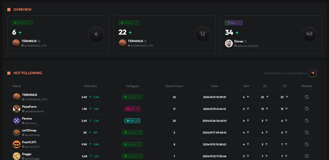Select cat20map name in table

29,130
